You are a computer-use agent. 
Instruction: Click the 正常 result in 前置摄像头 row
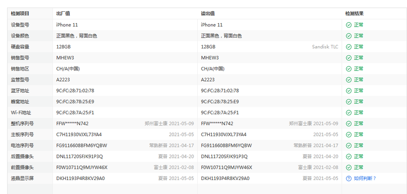[359, 167]
